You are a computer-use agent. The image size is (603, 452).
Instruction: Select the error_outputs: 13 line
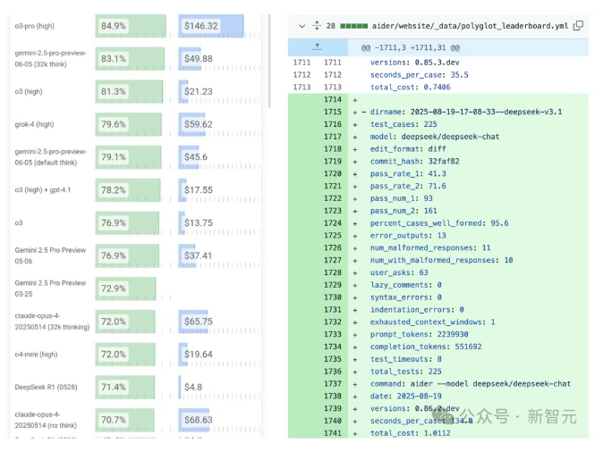pos(408,236)
